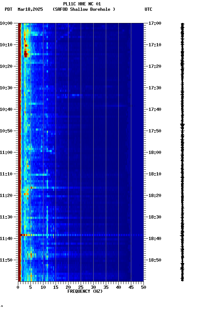Screen dimensions: 198x310
Task: Click the 11:20 PDT time label
Action: (6, 196)
